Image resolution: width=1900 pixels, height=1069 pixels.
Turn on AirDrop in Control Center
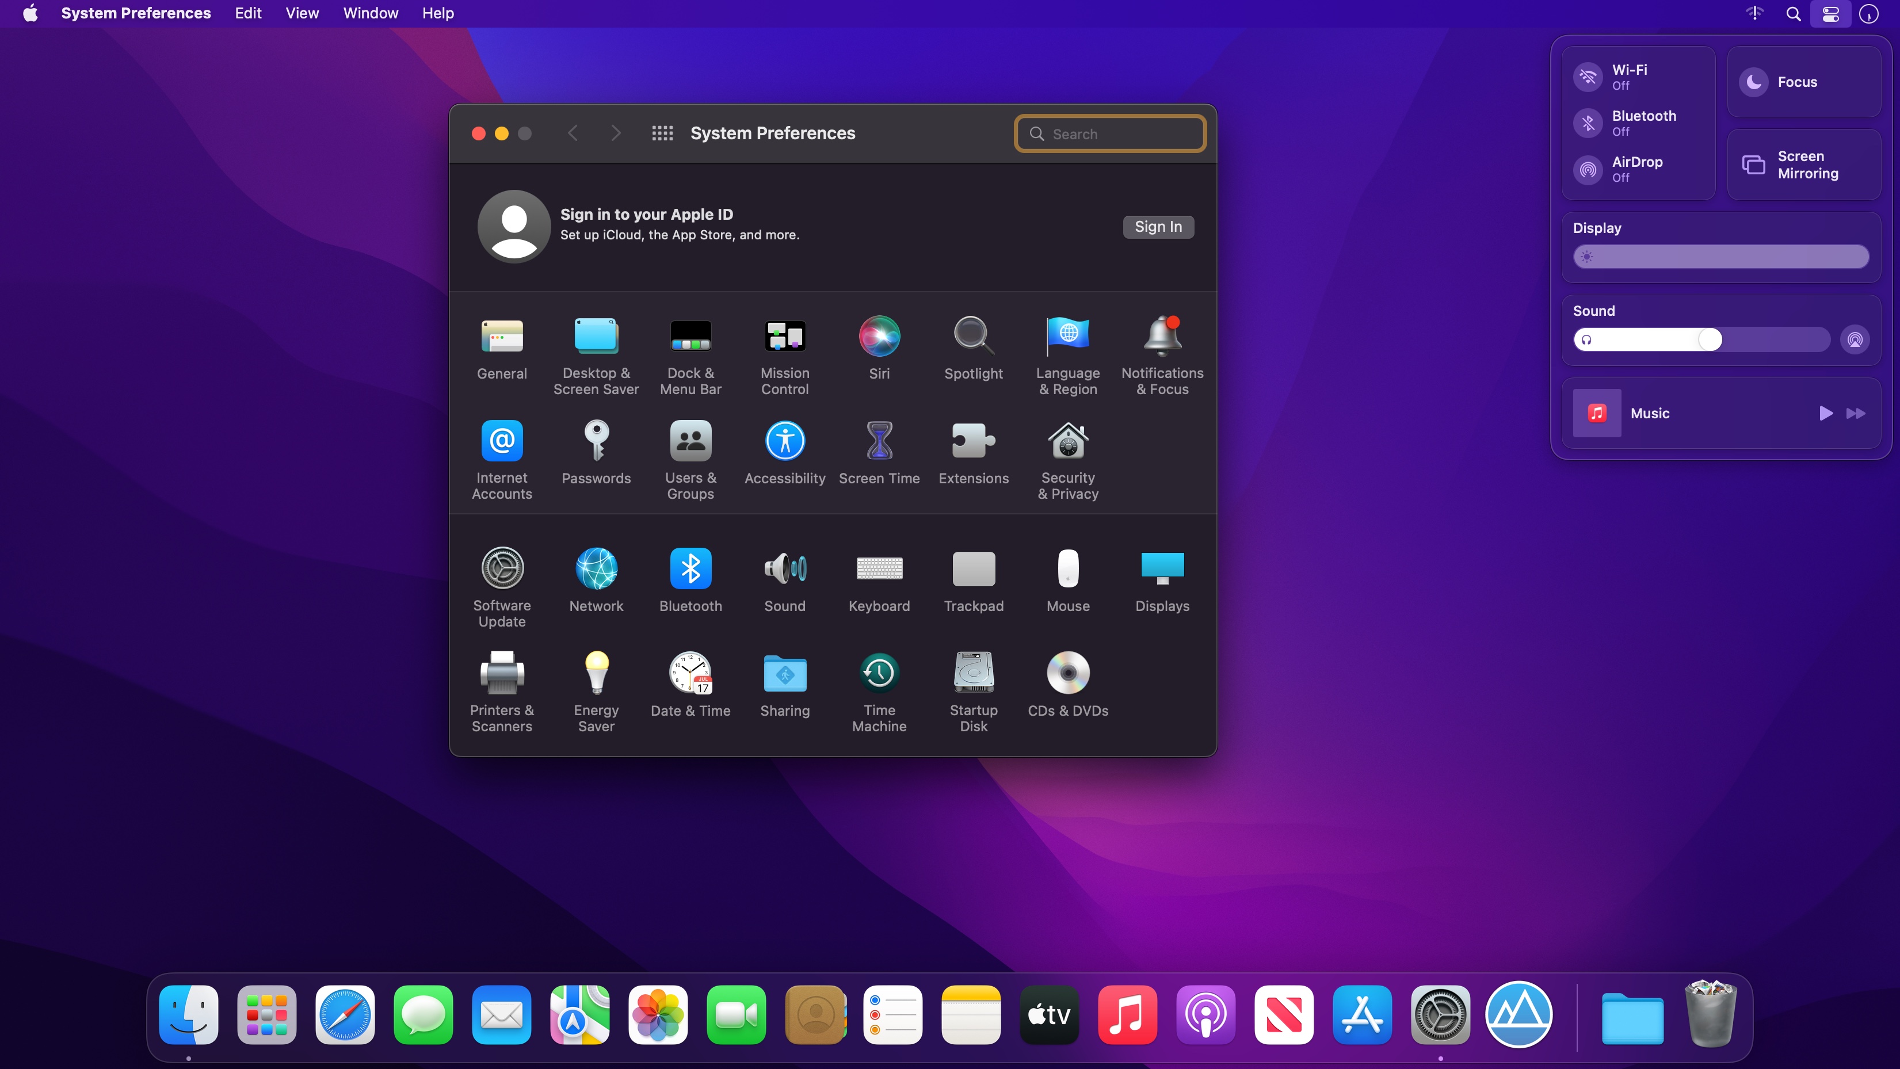1588,169
